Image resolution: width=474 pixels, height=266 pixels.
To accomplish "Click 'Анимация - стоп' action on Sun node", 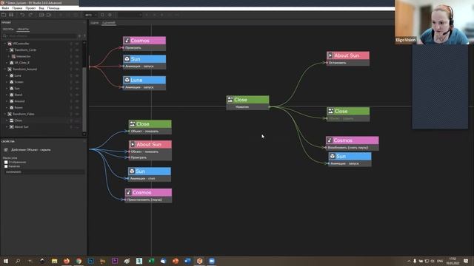I will point(150,179).
